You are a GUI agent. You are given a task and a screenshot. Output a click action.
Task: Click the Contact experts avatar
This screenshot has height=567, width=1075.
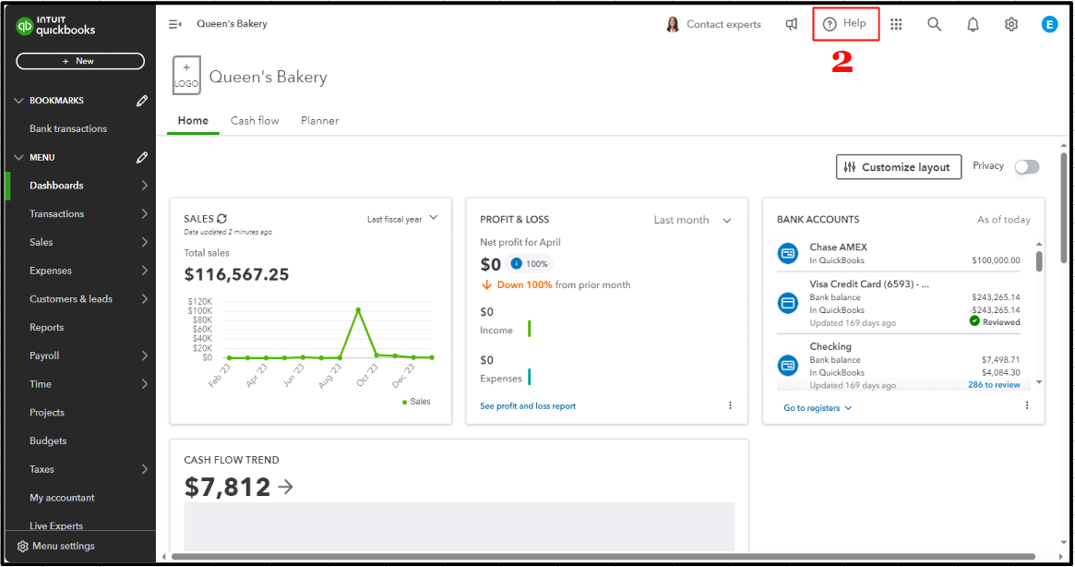coord(673,24)
